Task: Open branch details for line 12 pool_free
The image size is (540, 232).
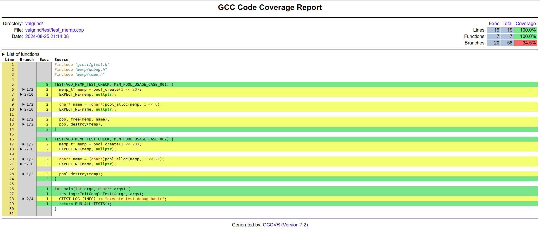Action: (x=28, y=119)
